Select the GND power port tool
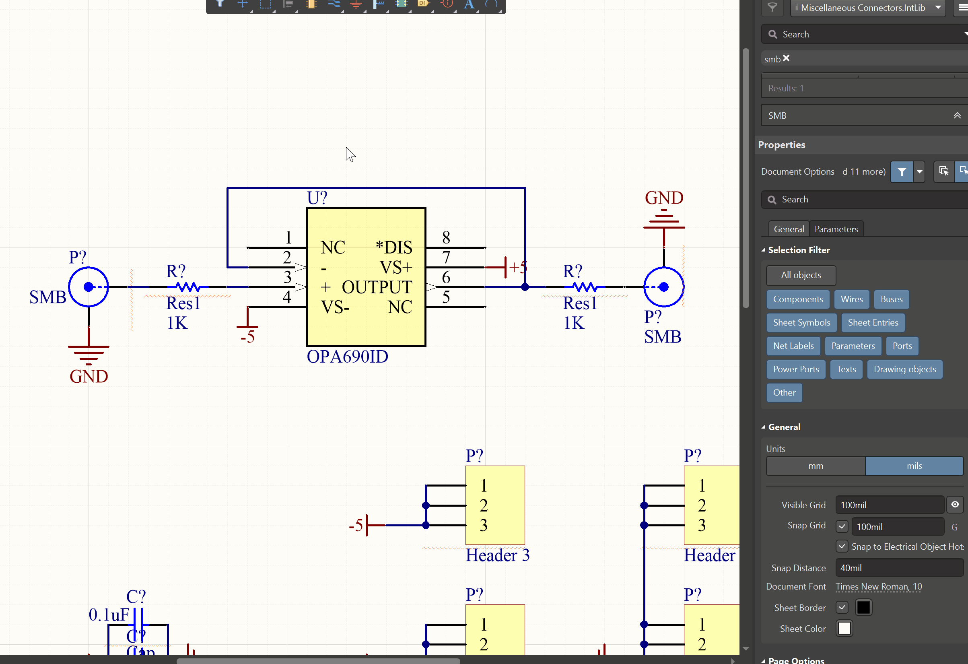Screen dimensions: 968x664 click(x=356, y=4)
